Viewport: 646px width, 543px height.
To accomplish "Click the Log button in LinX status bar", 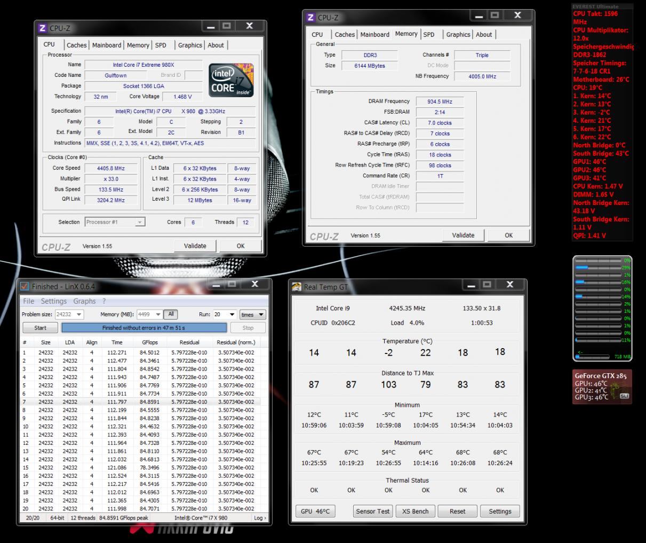I will [x=260, y=517].
